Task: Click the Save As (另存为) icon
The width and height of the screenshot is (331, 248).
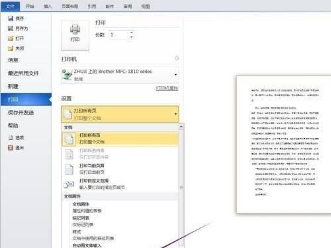Action: [11, 29]
